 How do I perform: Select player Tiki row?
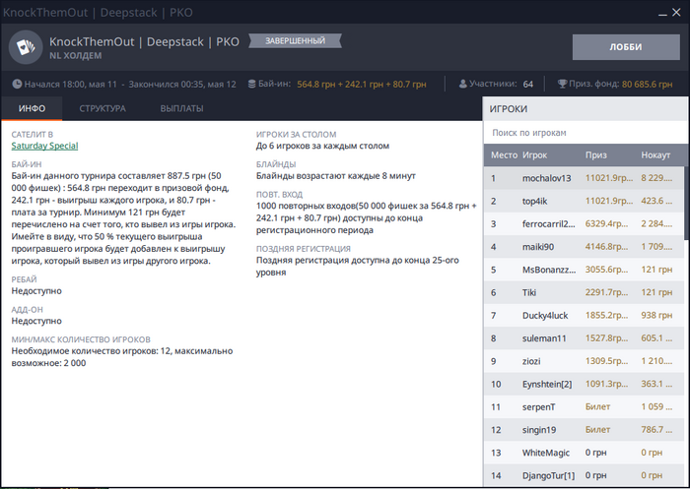click(584, 292)
